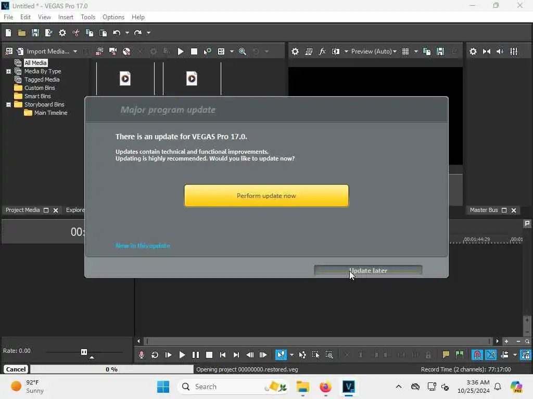This screenshot has width=533, height=399.
Task: Click the Video Output FX icon in preview
Action: (x=322, y=51)
